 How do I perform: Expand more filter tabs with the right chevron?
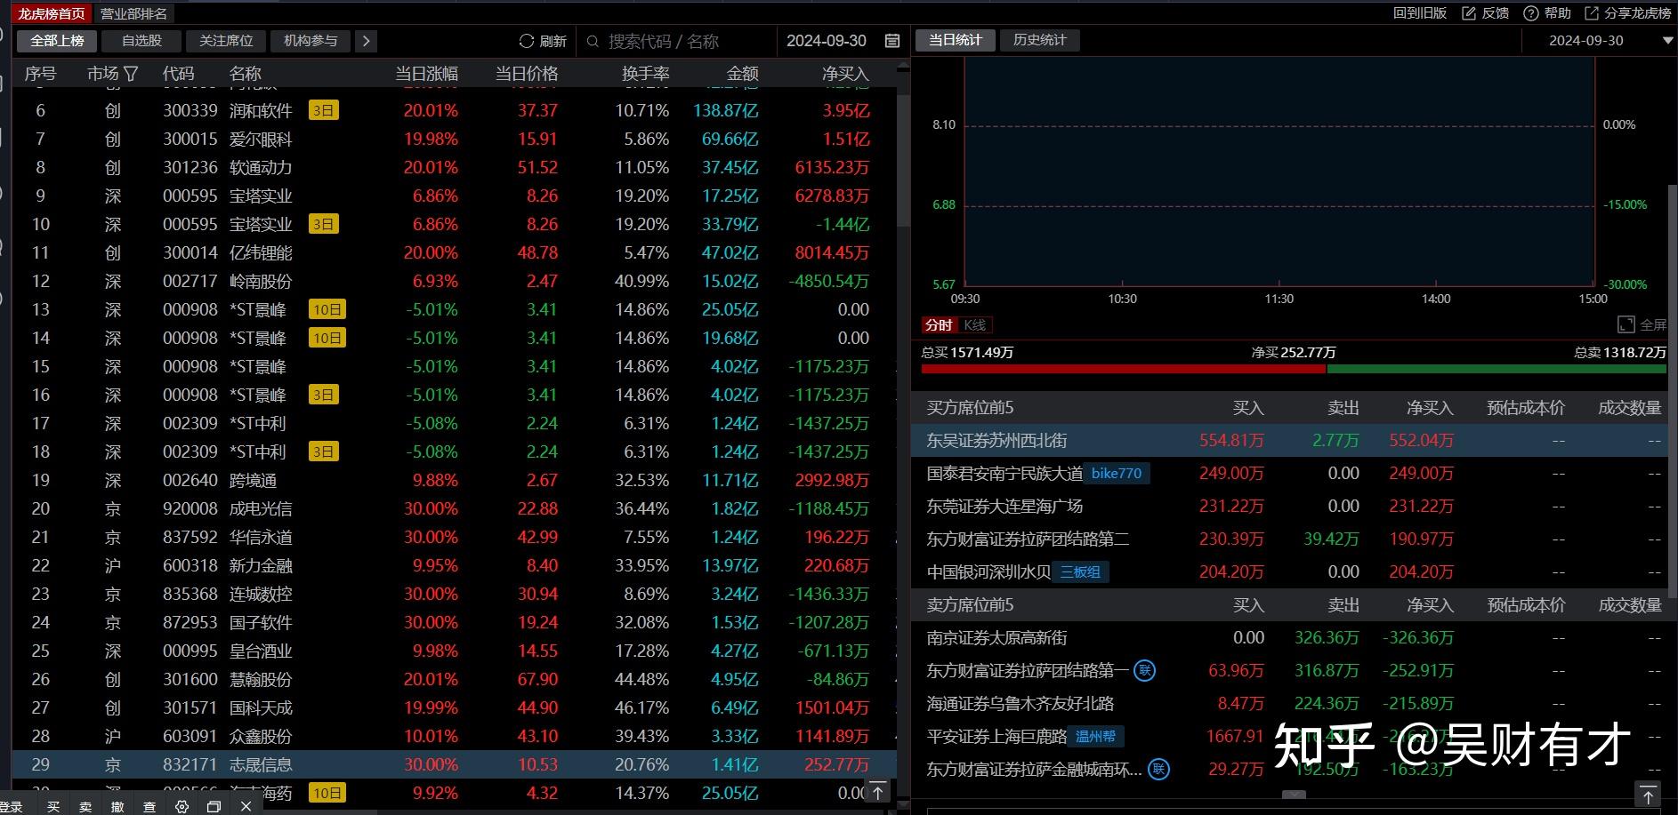pos(366,41)
